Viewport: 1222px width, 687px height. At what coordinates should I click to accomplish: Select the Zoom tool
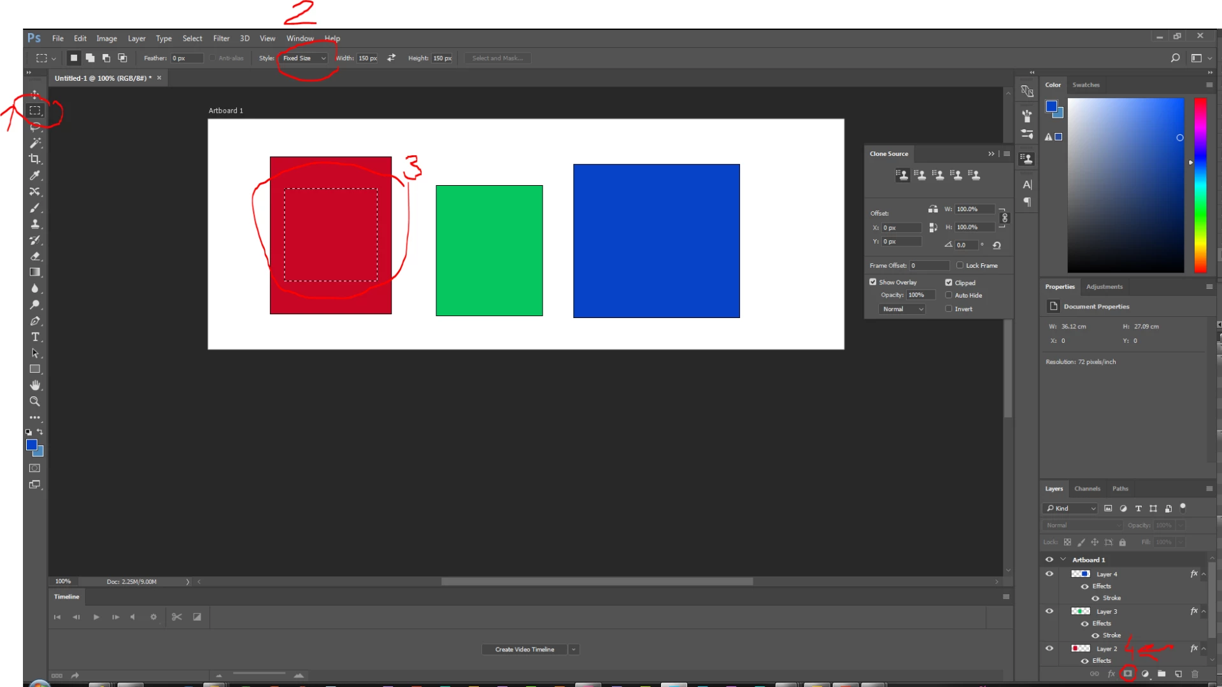click(x=35, y=401)
